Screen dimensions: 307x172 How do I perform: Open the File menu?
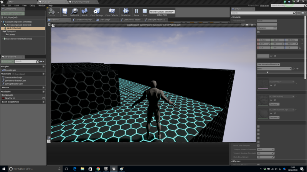tap(3, 5)
